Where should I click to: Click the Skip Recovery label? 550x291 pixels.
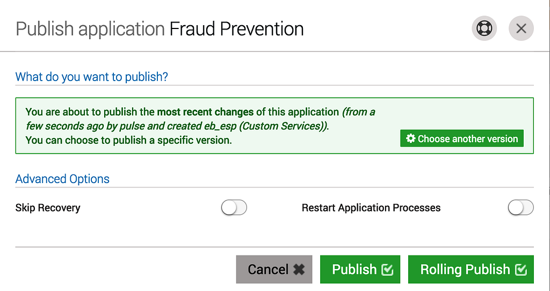[x=48, y=208]
